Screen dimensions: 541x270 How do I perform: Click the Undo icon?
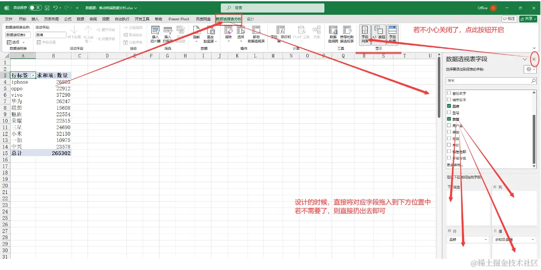55,8
